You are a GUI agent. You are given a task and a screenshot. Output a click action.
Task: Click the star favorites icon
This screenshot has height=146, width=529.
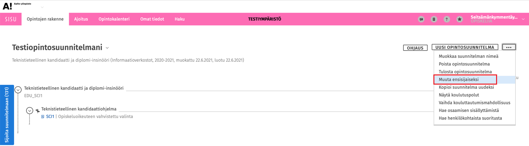460,19
